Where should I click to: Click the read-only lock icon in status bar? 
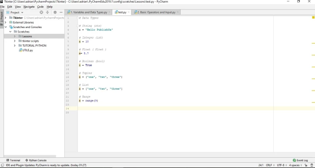[x=305, y=165]
